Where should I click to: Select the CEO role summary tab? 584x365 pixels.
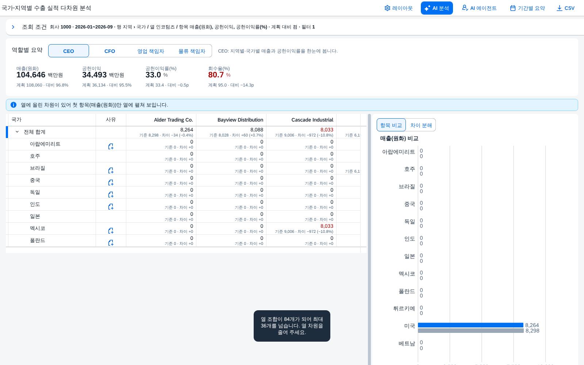point(69,51)
